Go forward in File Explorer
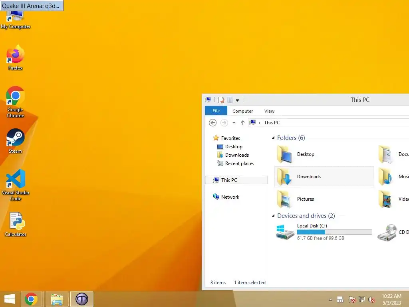 (x=224, y=123)
